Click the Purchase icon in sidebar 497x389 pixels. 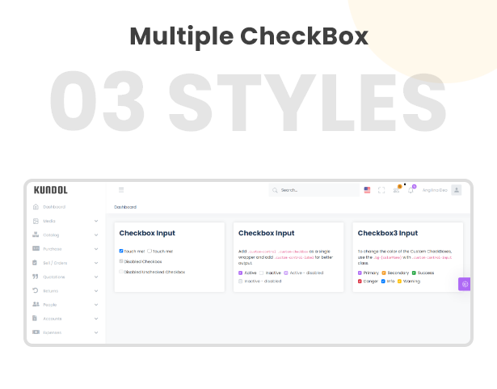pos(36,248)
